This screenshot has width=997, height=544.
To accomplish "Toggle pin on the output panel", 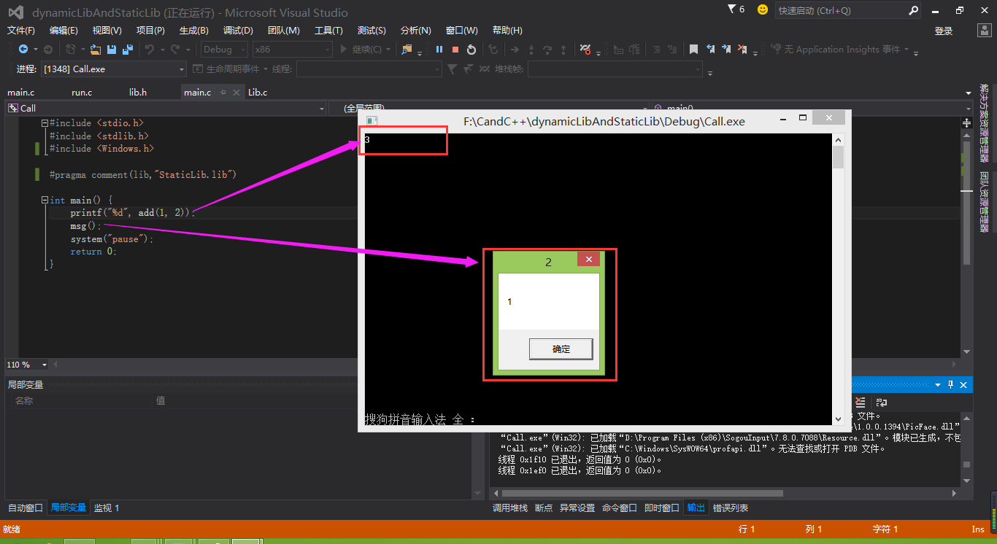I will [950, 384].
